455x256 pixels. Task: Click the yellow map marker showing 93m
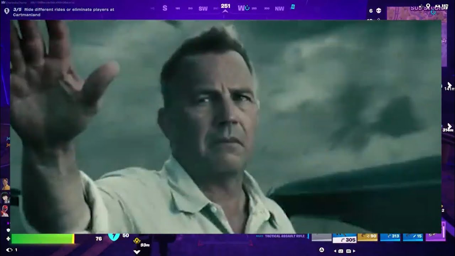(137, 241)
